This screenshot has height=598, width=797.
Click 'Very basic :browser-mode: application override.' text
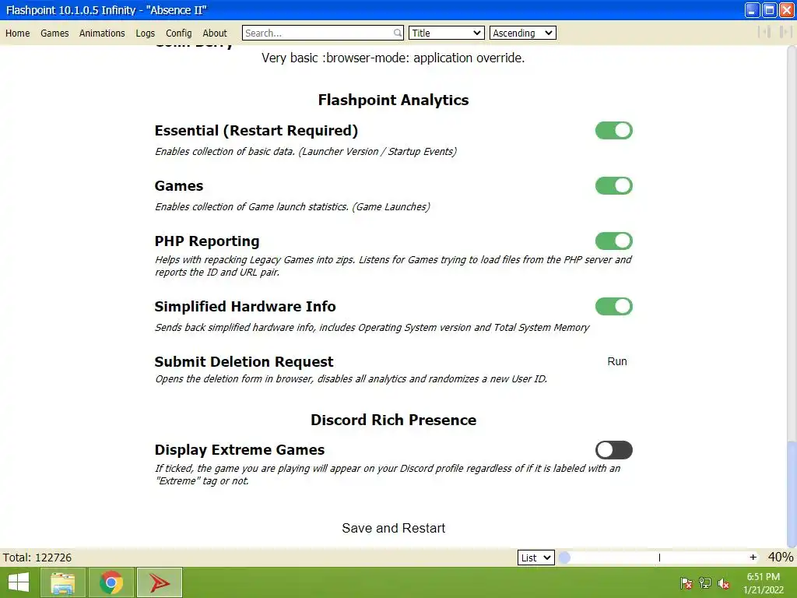pos(393,58)
